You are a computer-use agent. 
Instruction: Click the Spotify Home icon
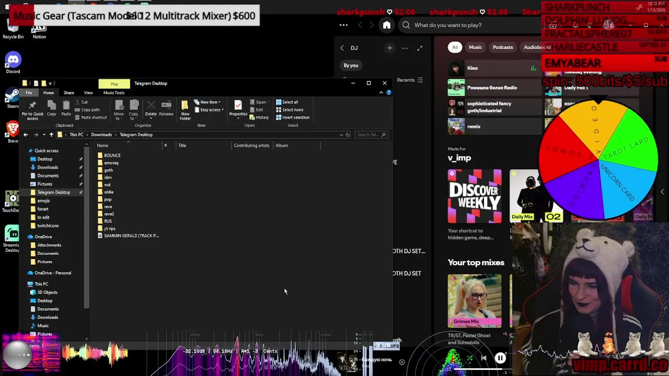coord(387,25)
